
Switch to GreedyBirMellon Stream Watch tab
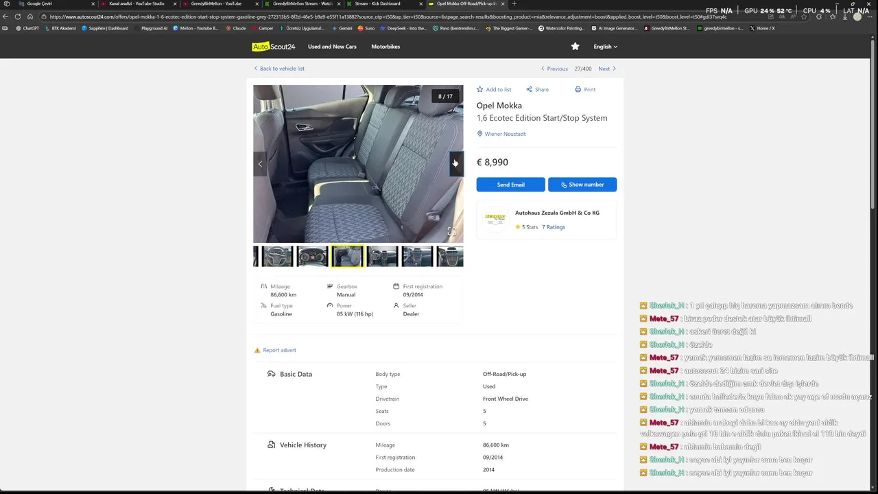tap(302, 3)
